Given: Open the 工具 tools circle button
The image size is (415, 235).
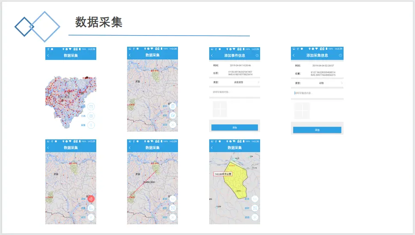Looking at the screenshot, I should [x=91, y=116].
